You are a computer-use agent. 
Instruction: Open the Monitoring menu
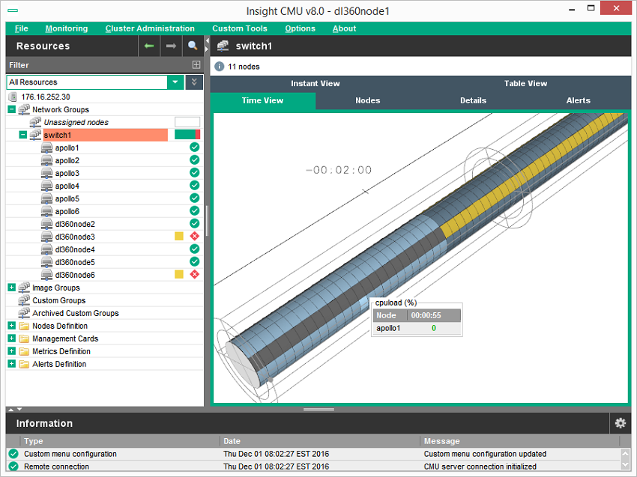point(66,28)
